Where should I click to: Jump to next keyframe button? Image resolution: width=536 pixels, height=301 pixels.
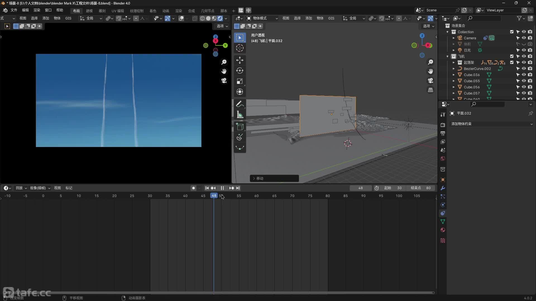(231, 188)
